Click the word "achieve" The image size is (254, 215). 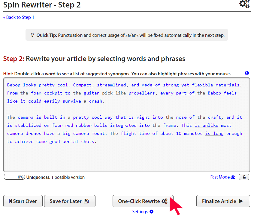[24, 141]
